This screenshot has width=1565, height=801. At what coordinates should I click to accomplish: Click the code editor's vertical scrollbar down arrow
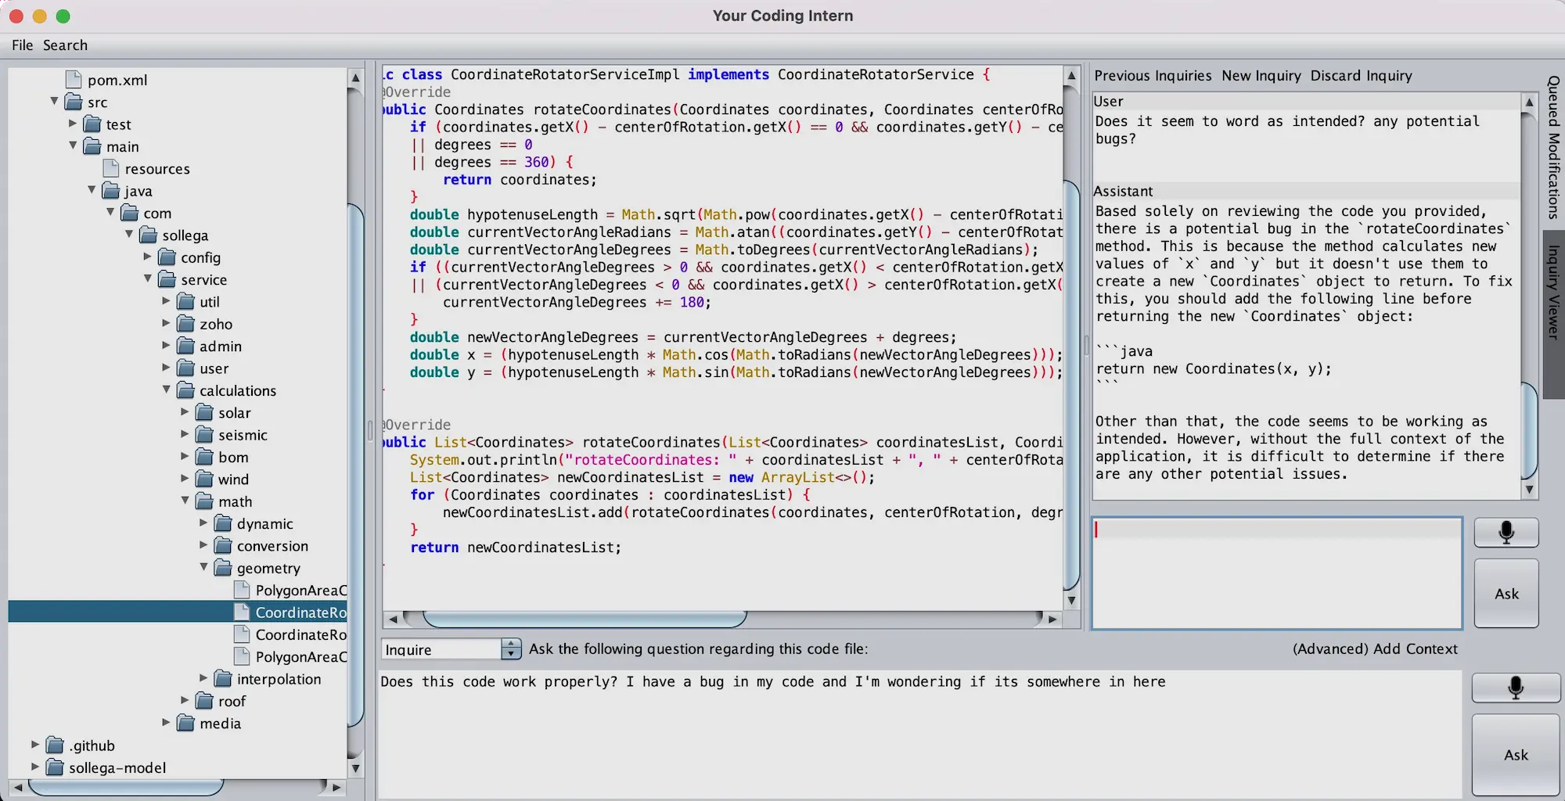pos(1071,600)
